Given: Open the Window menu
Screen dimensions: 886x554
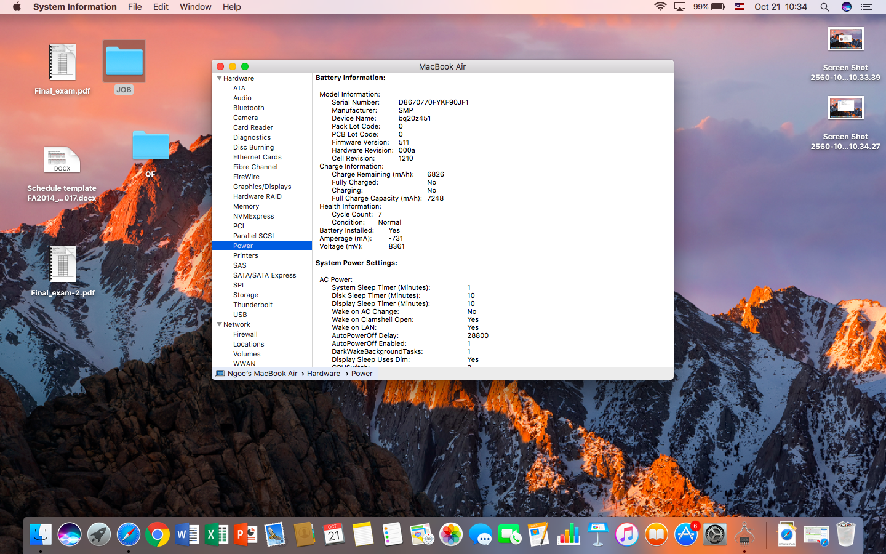Looking at the screenshot, I should [195, 7].
